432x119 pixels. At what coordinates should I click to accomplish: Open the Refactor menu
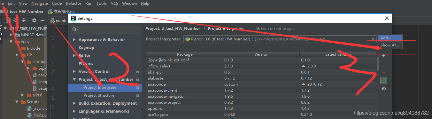tap(73, 3)
